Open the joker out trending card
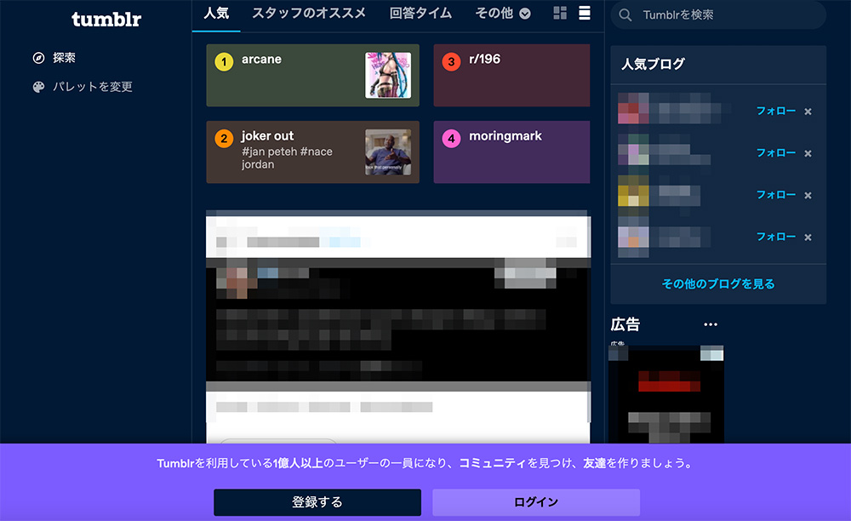Viewport: 851px width, 521px height. tap(312, 152)
